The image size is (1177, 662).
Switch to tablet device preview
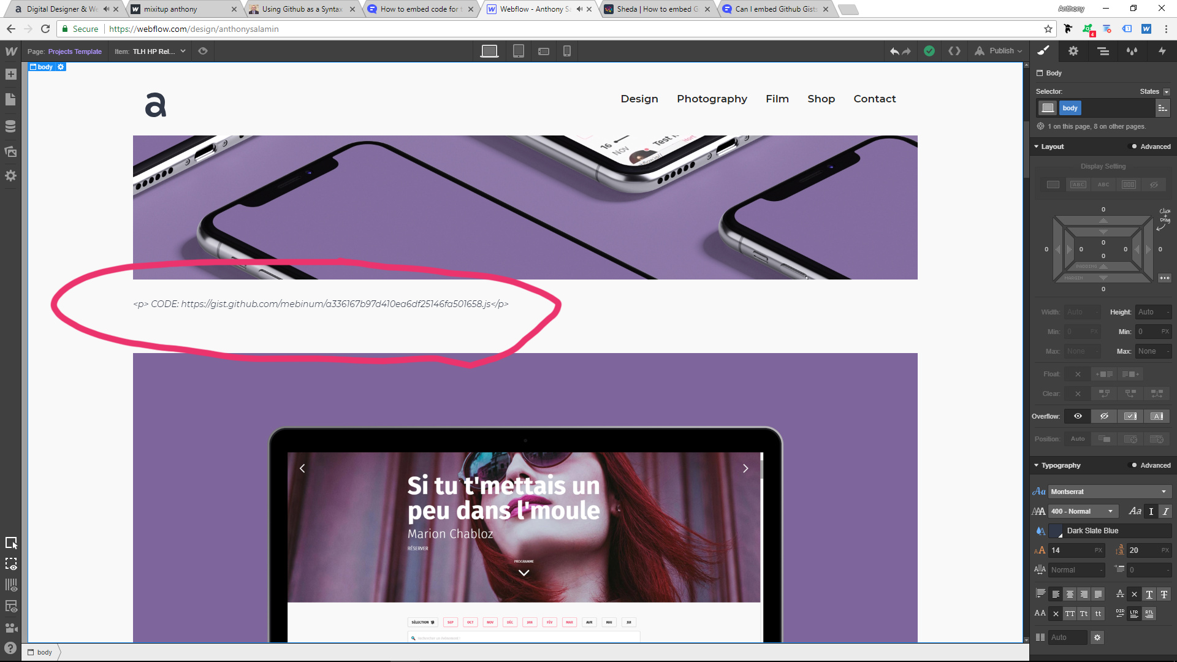click(x=518, y=51)
